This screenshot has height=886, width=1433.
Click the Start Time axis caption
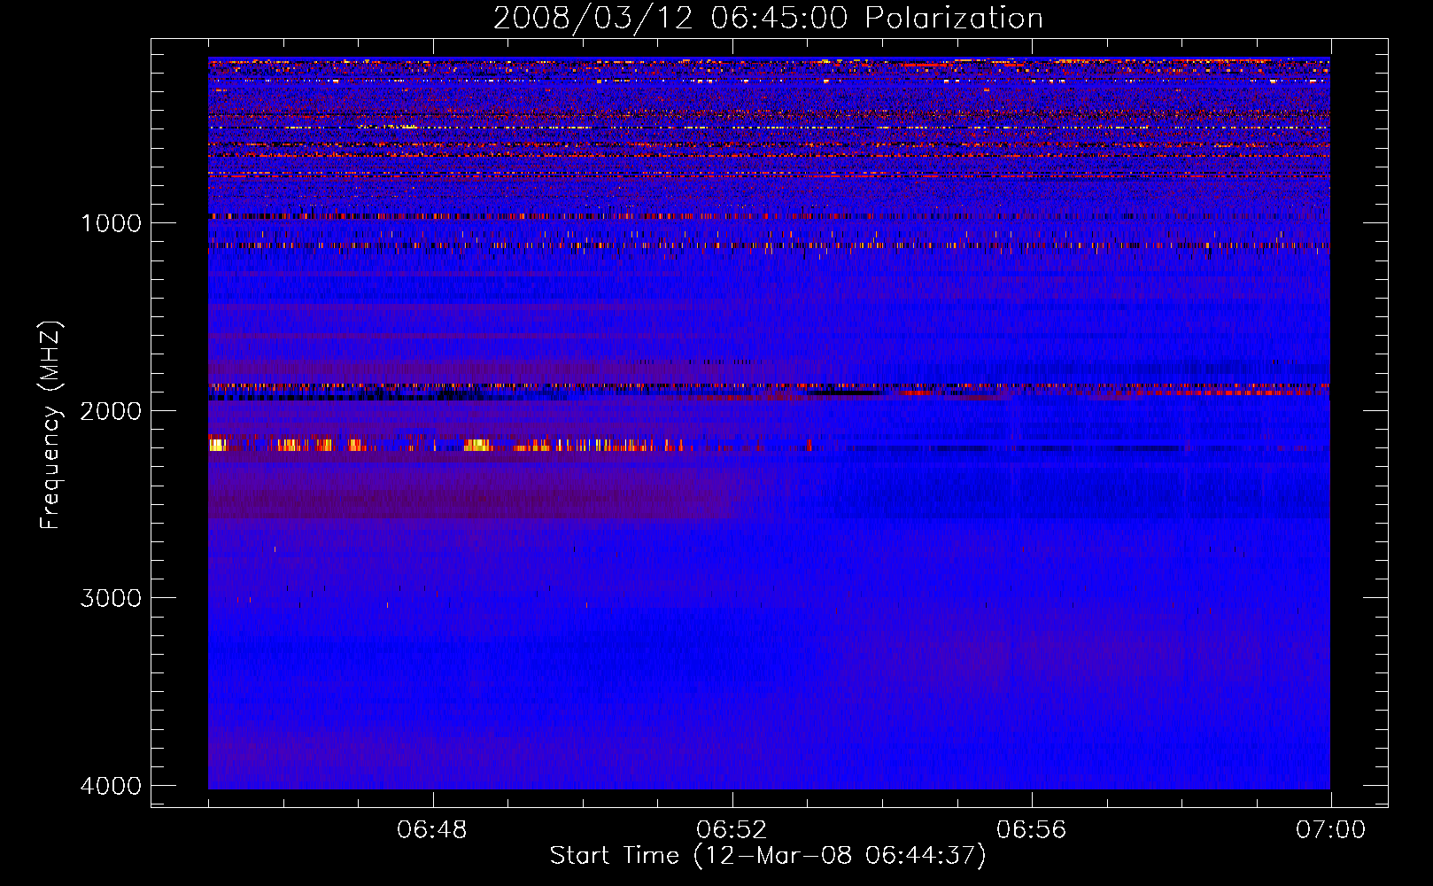click(768, 856)
